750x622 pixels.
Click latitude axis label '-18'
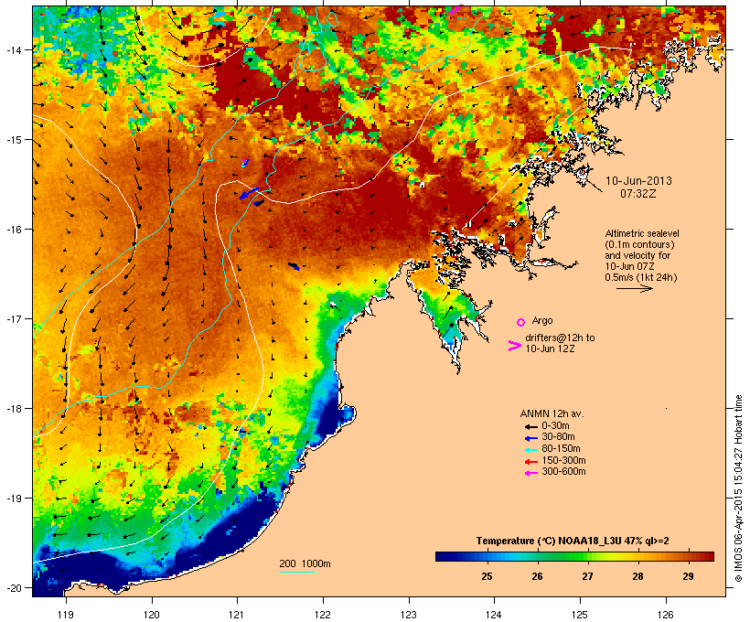[13, 409]
